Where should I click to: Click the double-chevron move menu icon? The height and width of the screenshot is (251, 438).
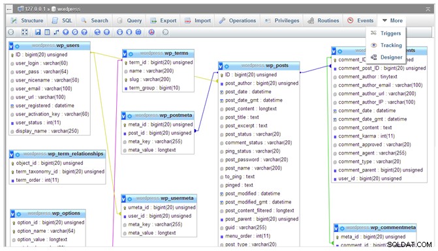coord(165,32)
